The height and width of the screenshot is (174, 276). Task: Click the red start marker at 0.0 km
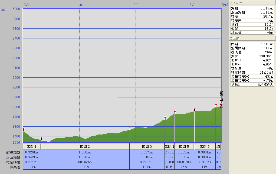click(23, 129)
